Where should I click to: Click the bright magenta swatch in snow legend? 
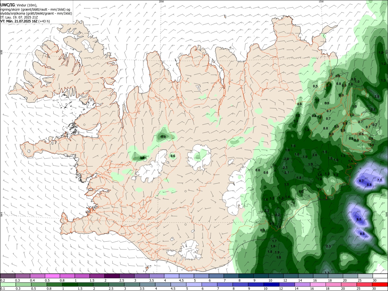point(52,276)
